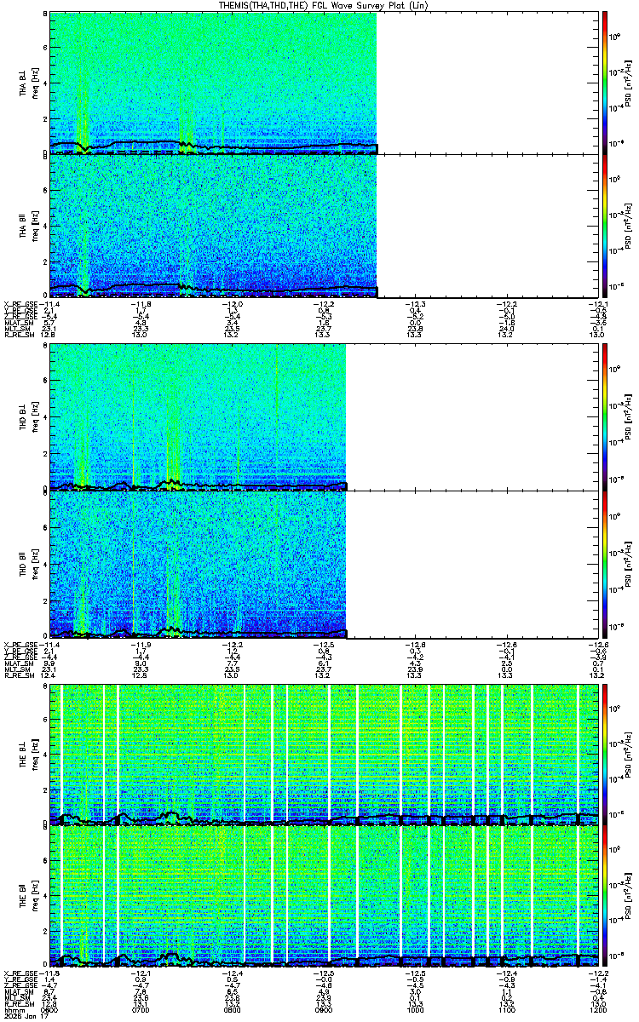
Task: Click the 'THD B∥ freq [Hz]' axis label
Action: click(x=29, y=563)
